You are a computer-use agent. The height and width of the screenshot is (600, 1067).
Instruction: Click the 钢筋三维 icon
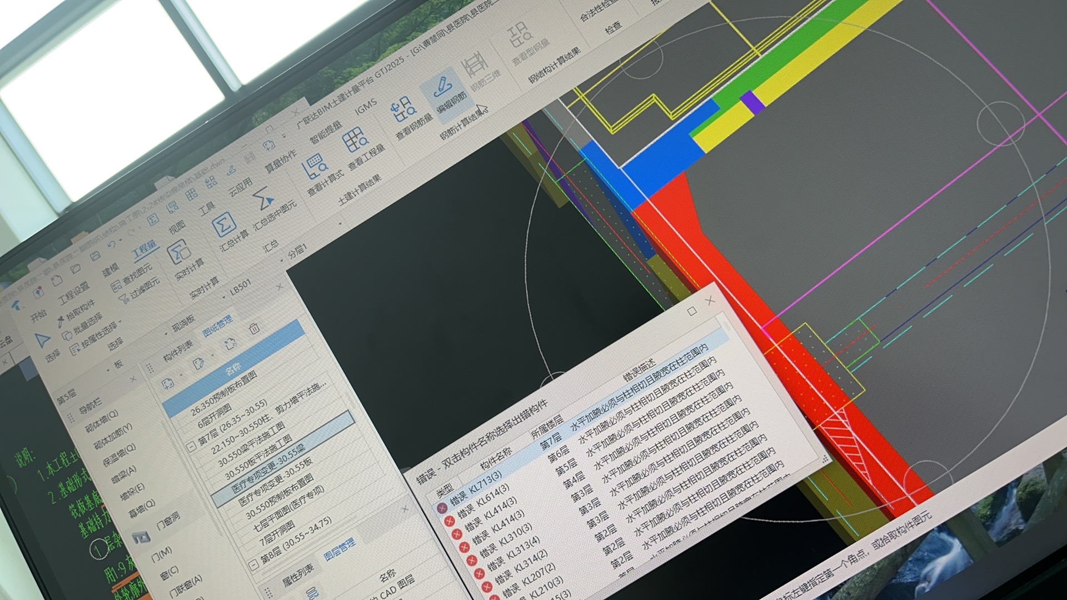(x=476, y=66)
